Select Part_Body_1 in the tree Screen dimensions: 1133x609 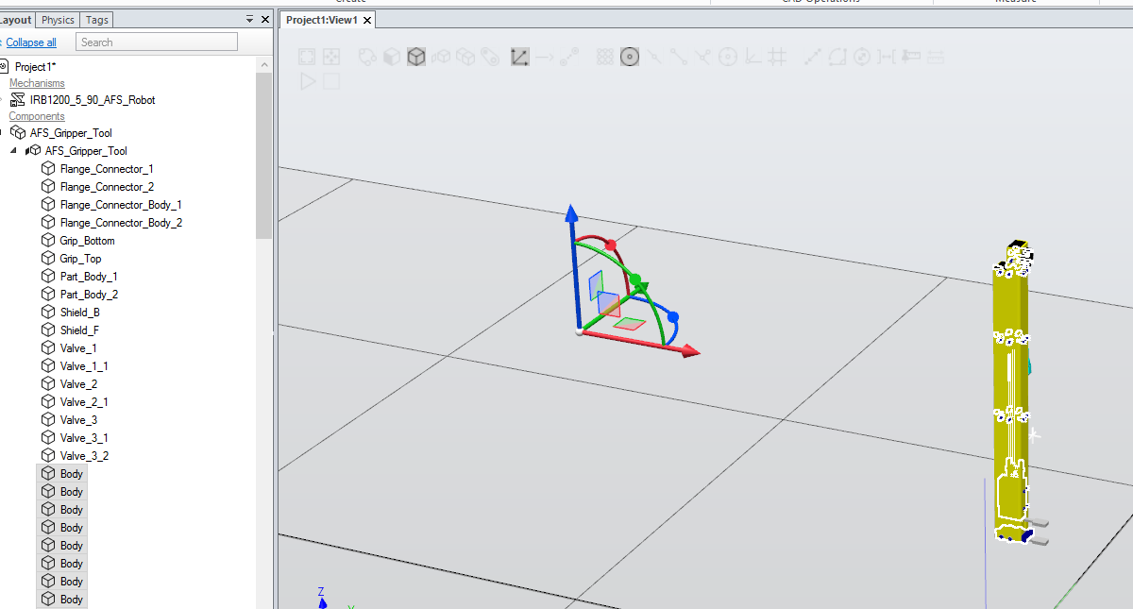point(89,277)
